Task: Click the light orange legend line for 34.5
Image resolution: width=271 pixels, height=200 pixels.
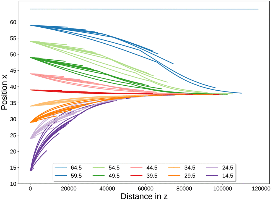Action: [174, 167]
